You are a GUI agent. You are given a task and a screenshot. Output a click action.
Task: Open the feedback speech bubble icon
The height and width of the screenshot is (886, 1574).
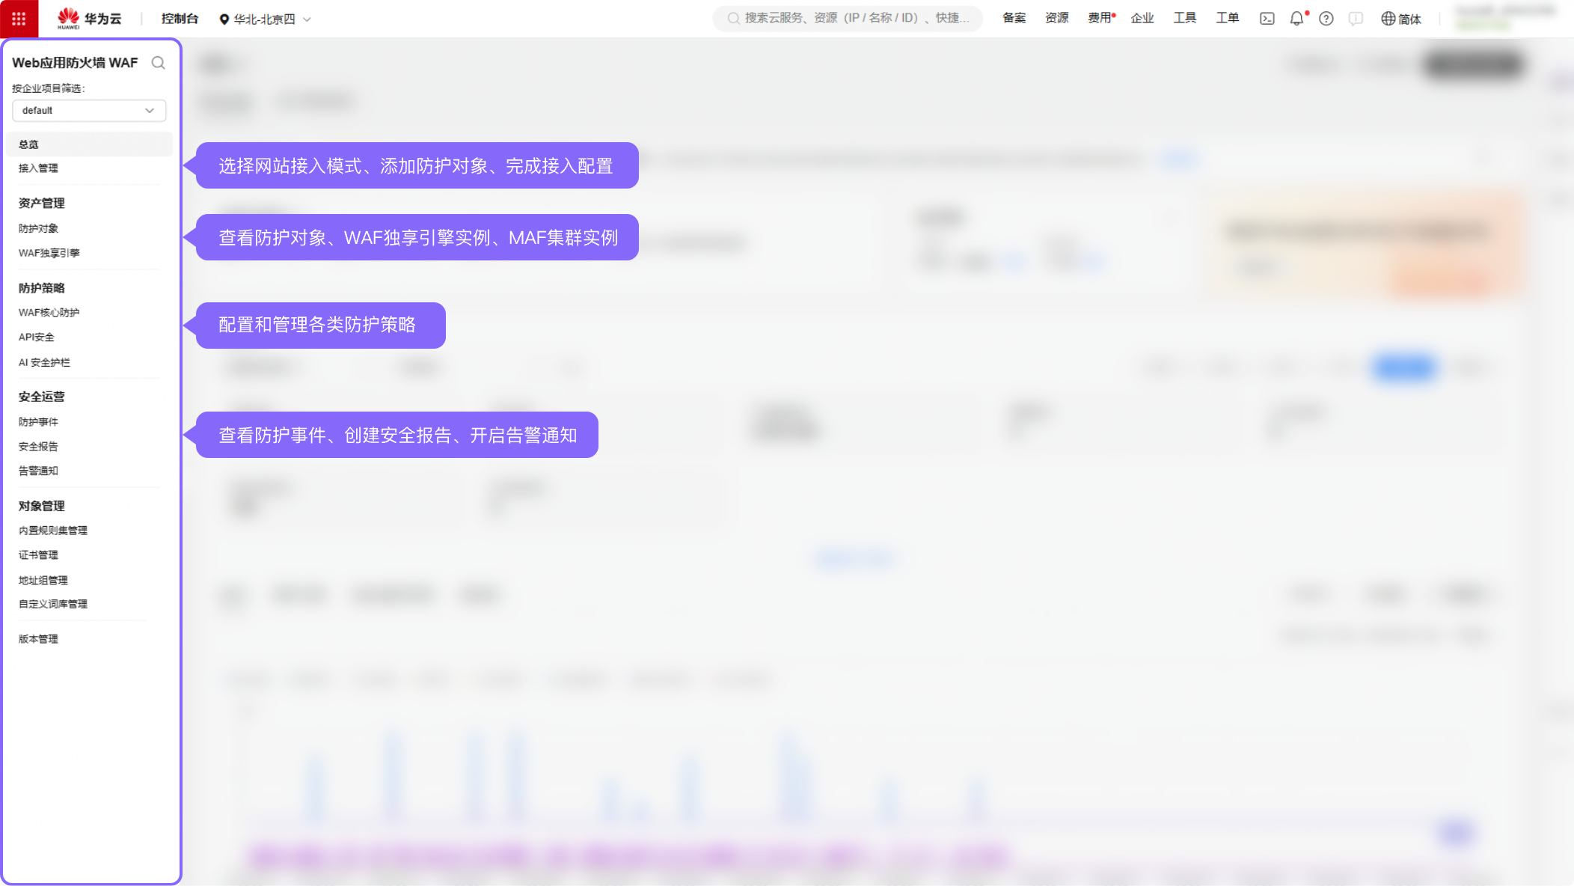pyautogui.click(x=1356, y=19)
